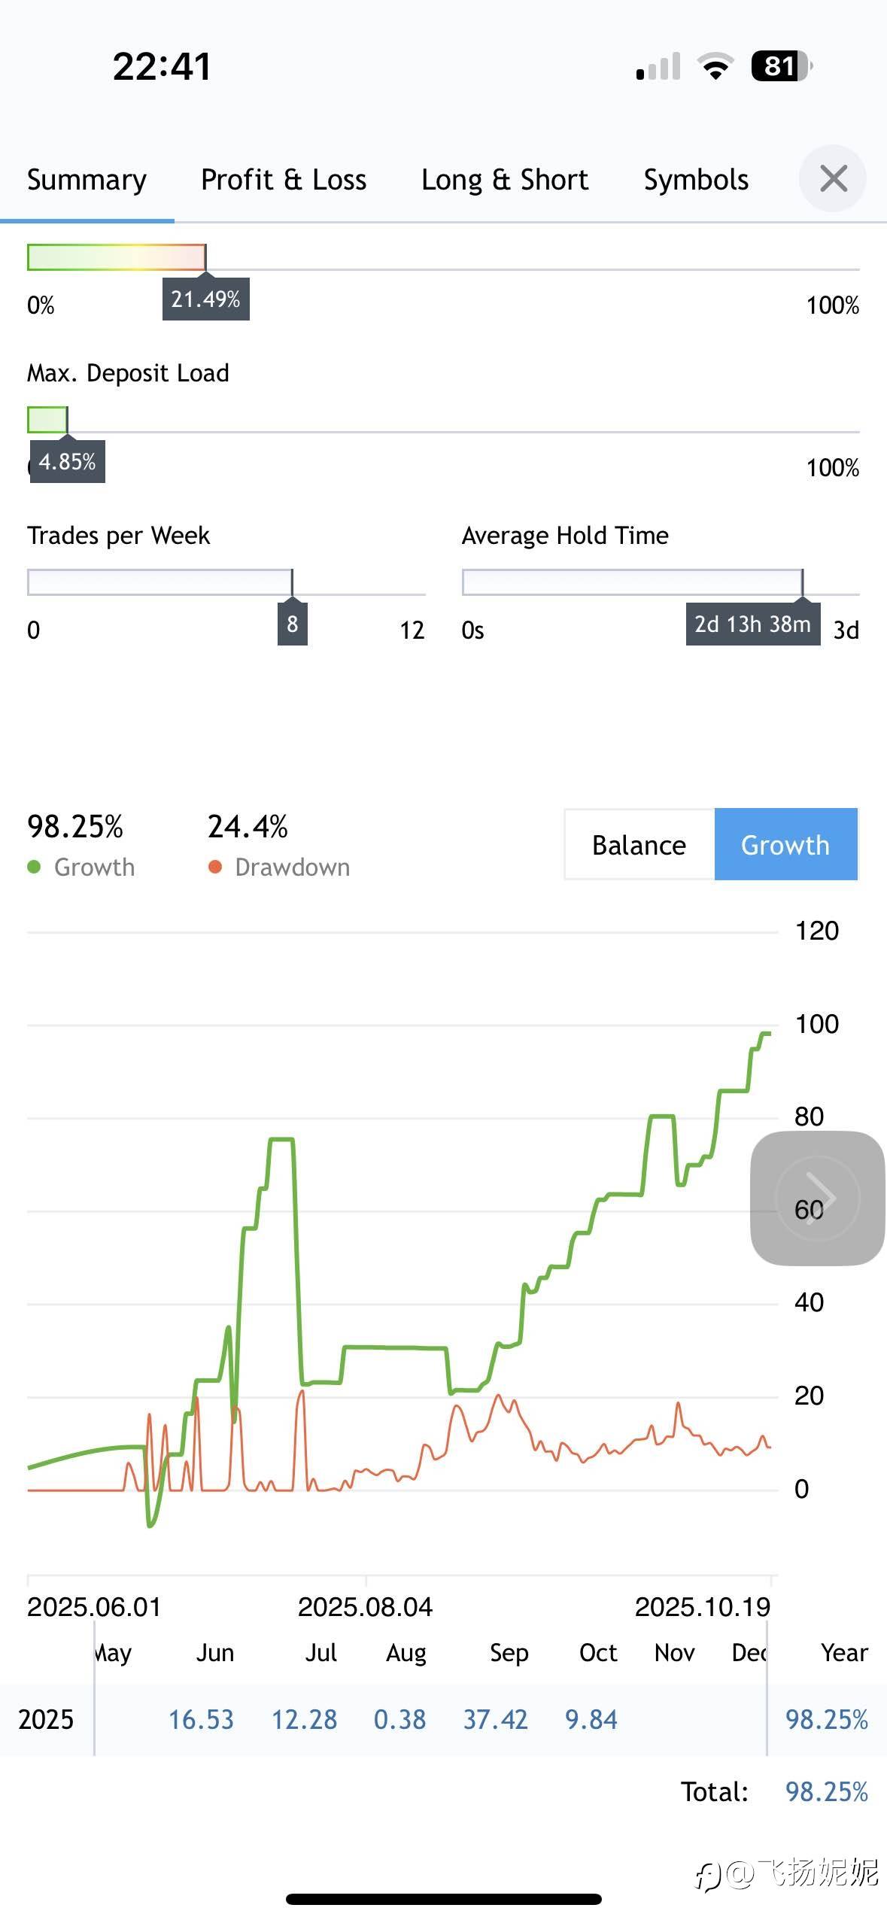Tap the Max. Deposit Load 4.85% bar
The height and width of the screenshot is (1923, 887).
coord(47,420)
